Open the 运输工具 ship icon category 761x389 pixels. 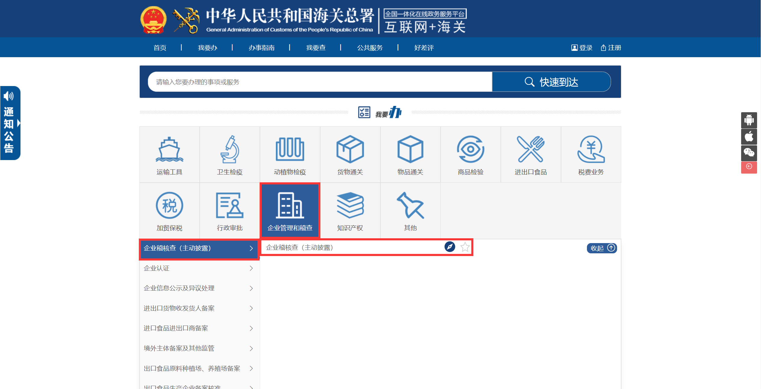(169, 150)
